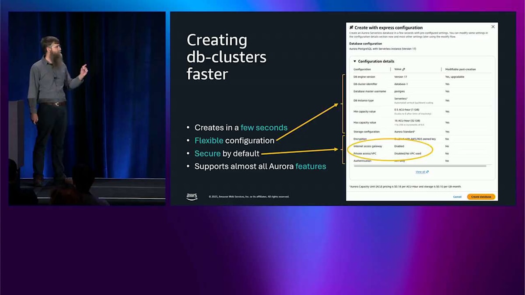The width and height of the screenshot is (525, 295).
Task: Click the AWS logo on the slide
Action: 192,197
